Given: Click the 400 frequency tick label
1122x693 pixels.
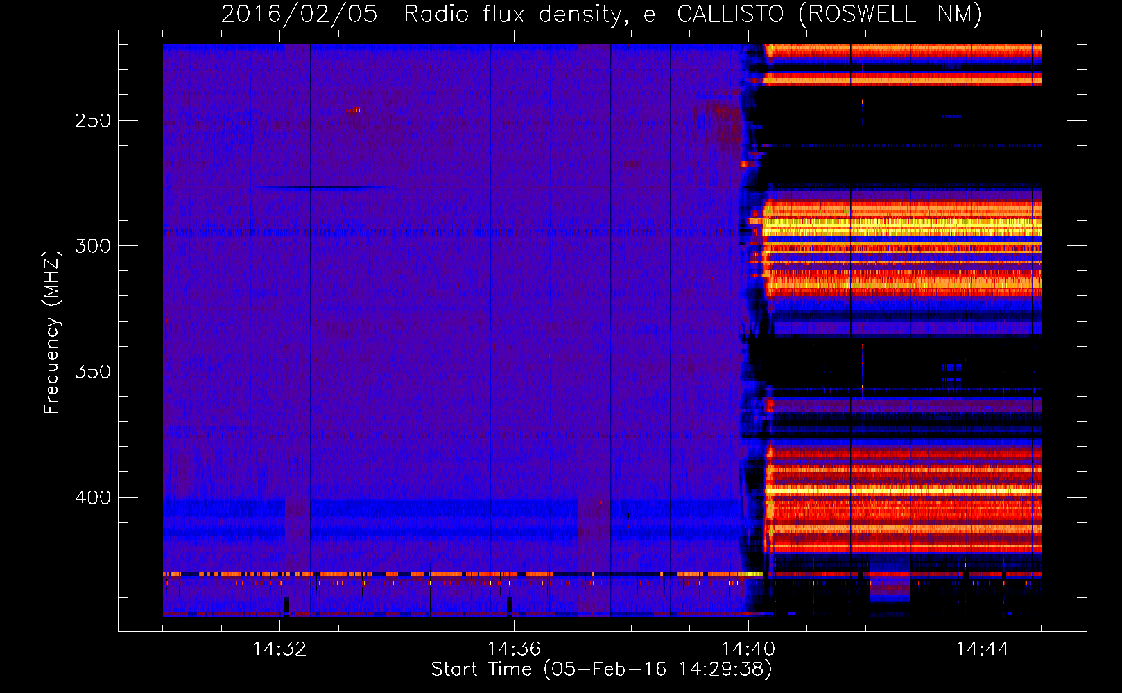Looking at the screenshot, I should click(x=93, y=498).
